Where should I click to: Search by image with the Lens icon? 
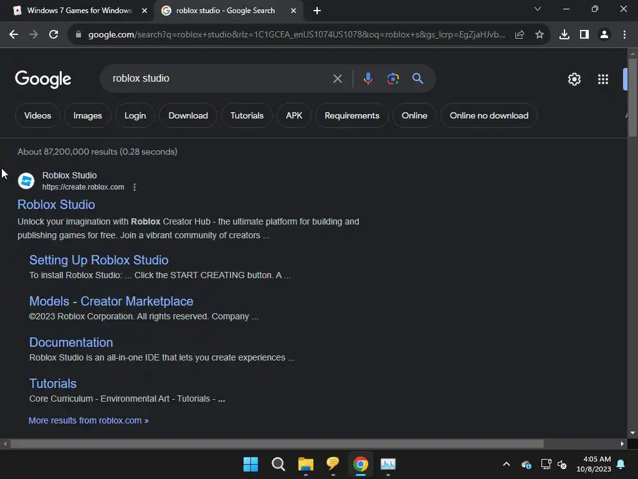pos(393,79)
